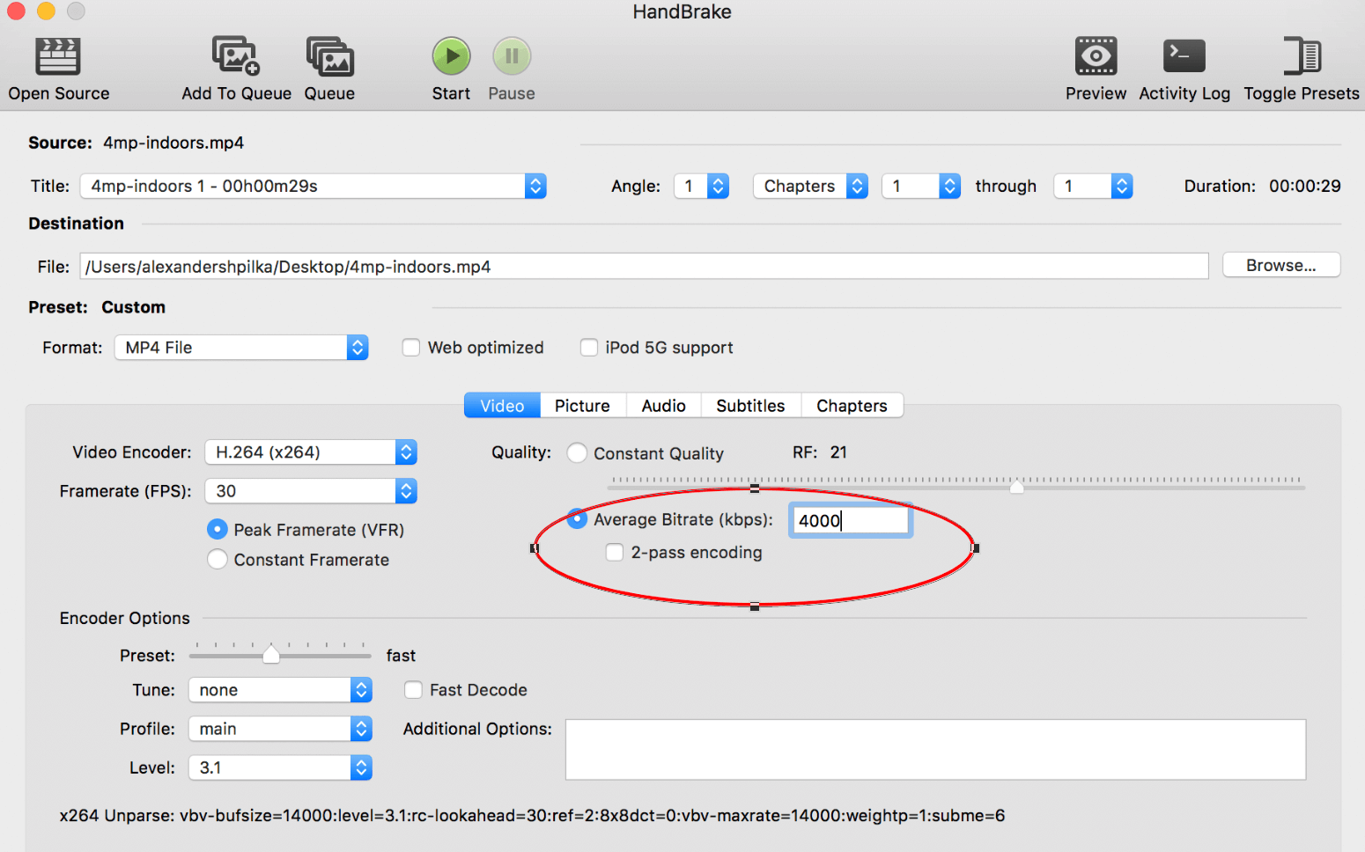Image resolution: width=1365 pixels, height=852 pixels.
Task: Click the Toggle Presets drawer icon
Action: [x=1302, y=56]
